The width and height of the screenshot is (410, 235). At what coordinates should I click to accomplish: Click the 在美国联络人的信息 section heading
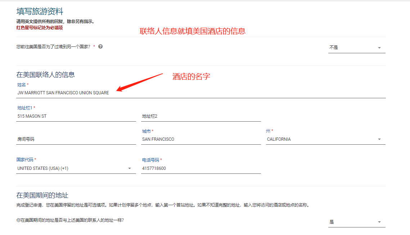pos(45,75)
